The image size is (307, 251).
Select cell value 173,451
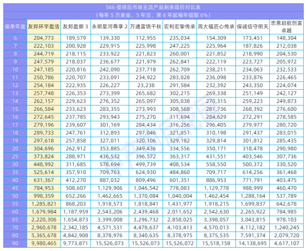click(x=253, y=38)
